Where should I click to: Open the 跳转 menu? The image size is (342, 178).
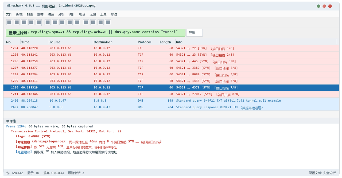pos(40,14)
